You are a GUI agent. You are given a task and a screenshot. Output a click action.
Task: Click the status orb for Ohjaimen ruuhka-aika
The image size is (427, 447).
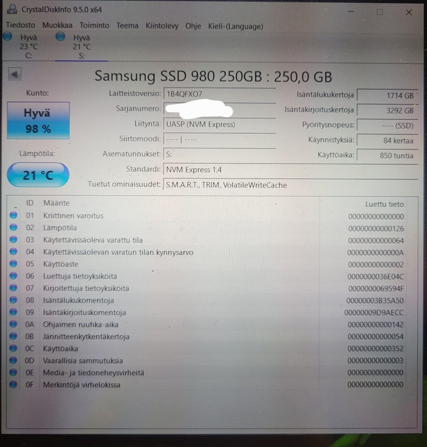pyautogui.click(x=13, y=324)
